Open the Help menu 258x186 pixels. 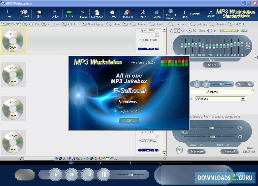pyautogui.click(x=184, y=14)
